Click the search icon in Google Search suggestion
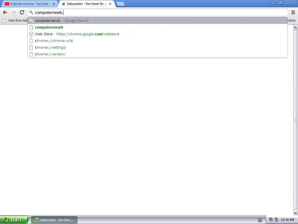 point(31,21)
